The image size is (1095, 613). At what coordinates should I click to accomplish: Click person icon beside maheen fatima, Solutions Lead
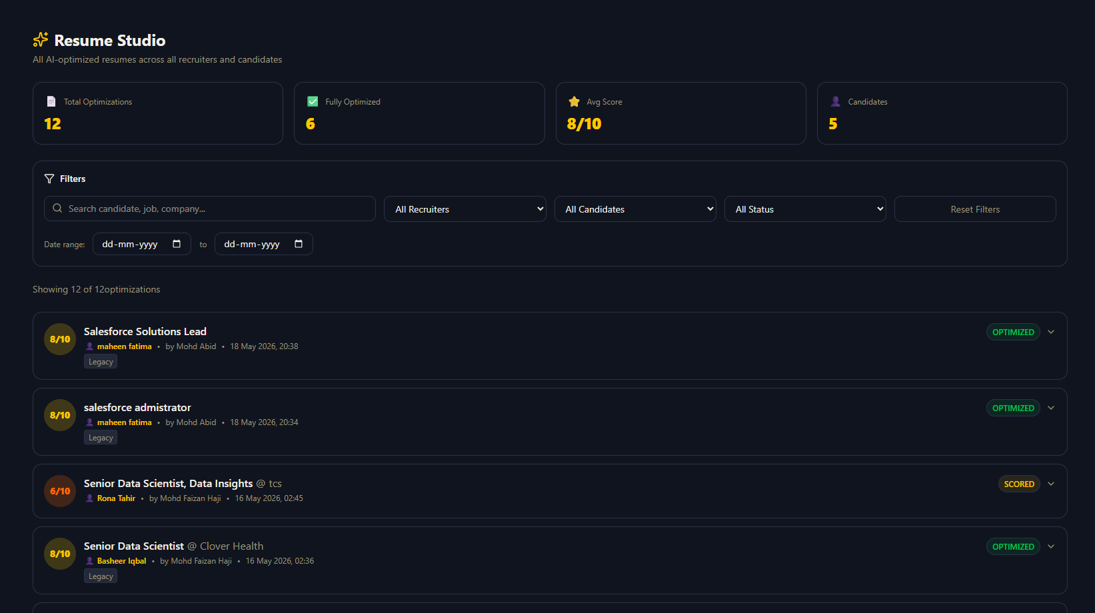point(89,346)
